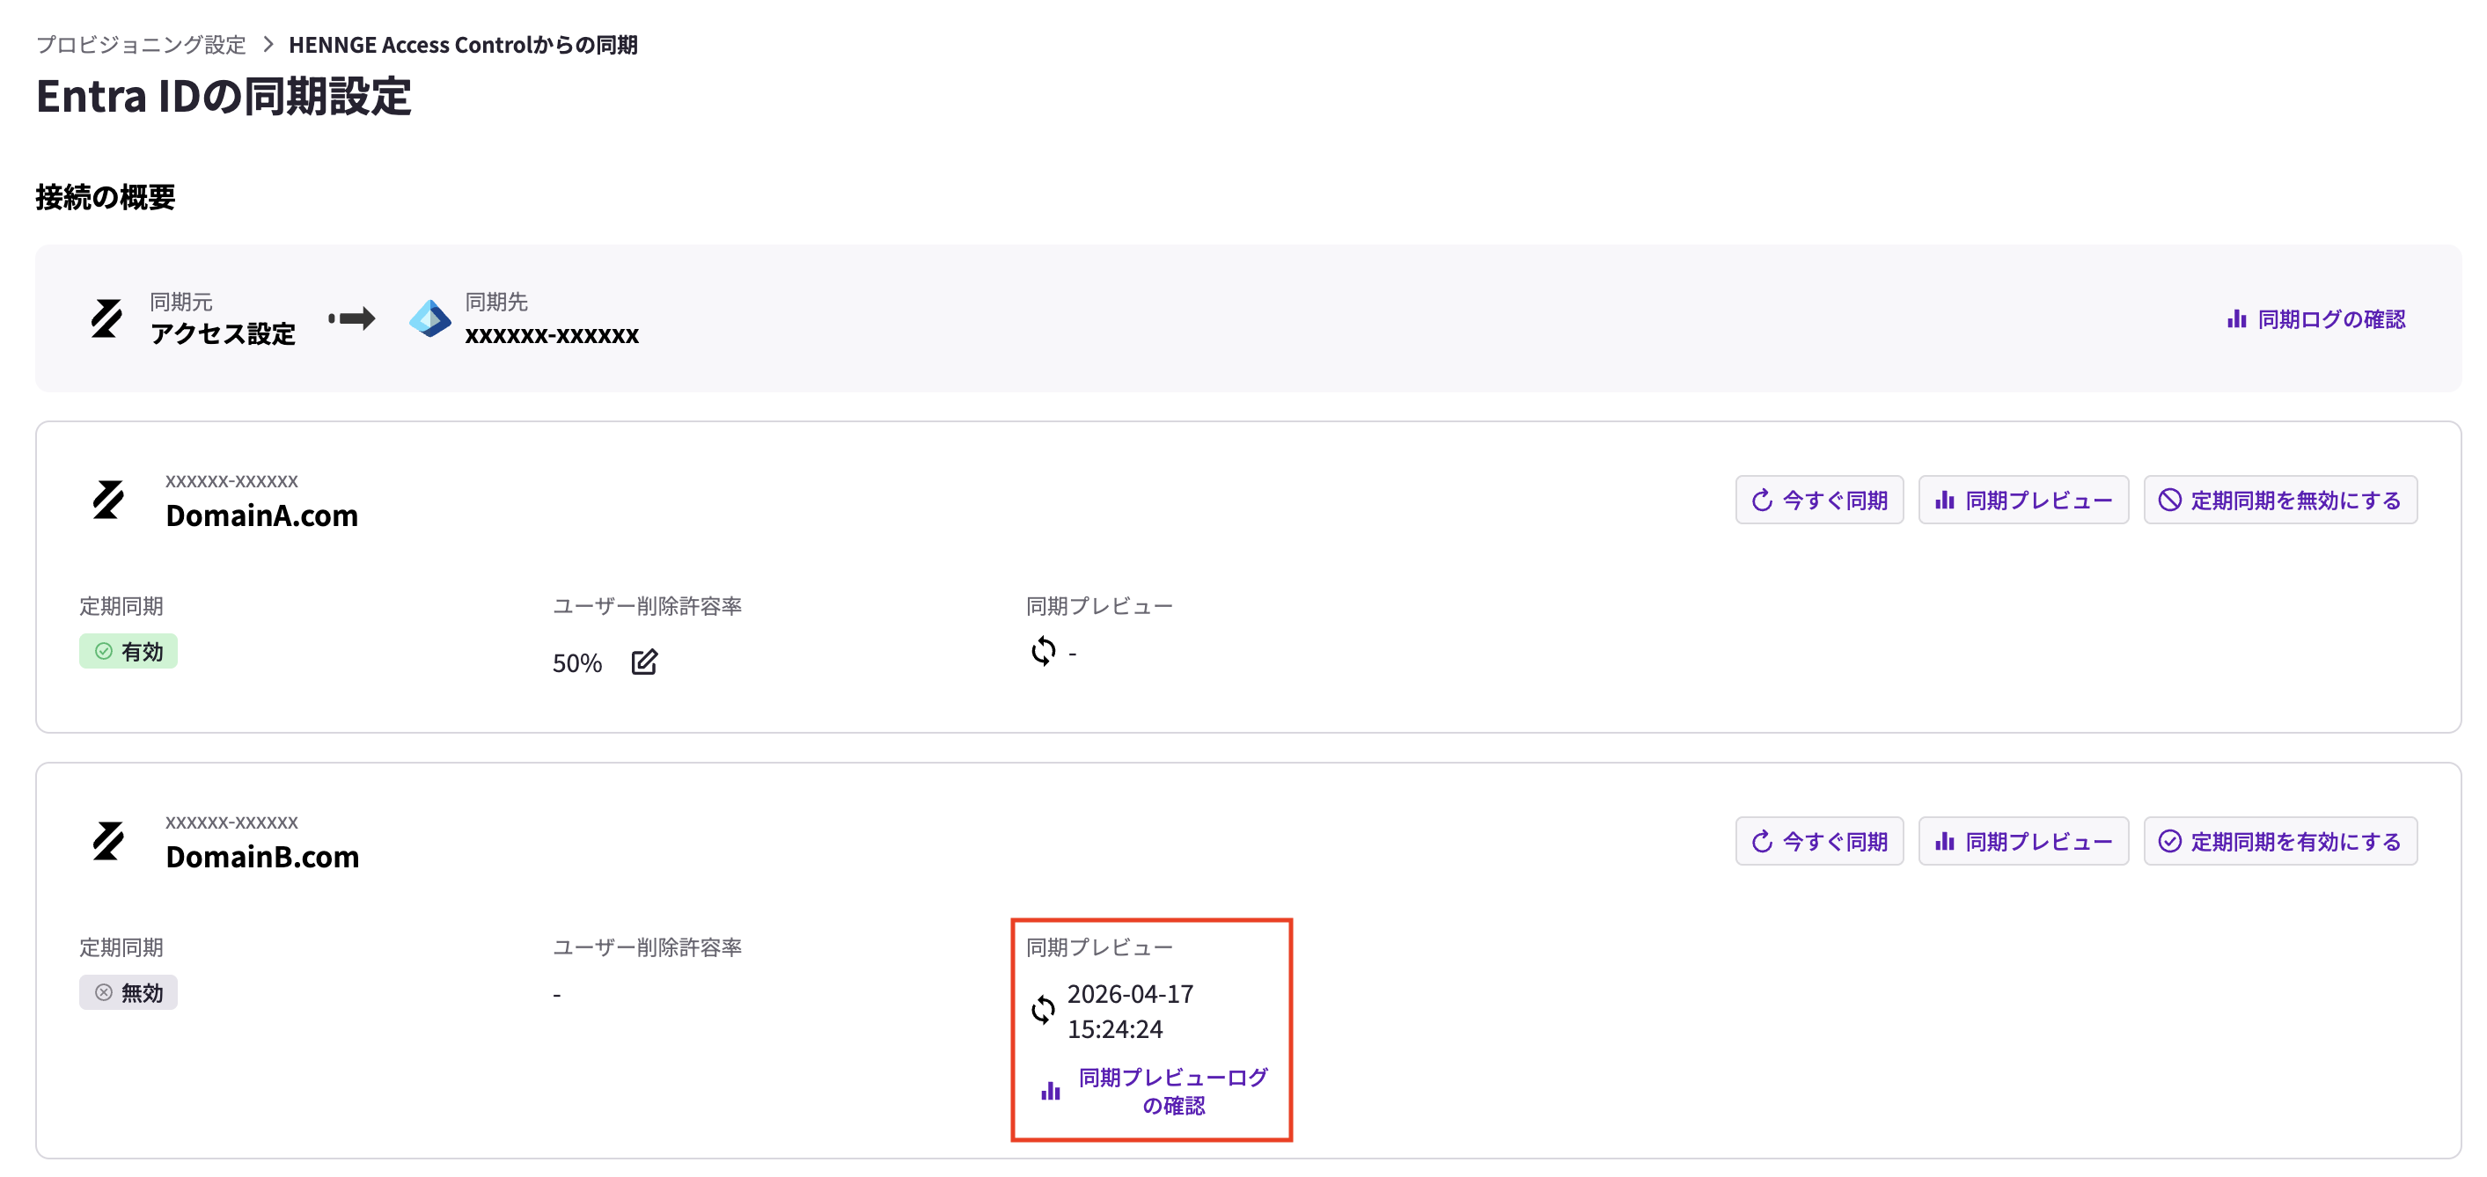Click the Entra ID logo icon
The image size is (2487, 1177).
429,318
